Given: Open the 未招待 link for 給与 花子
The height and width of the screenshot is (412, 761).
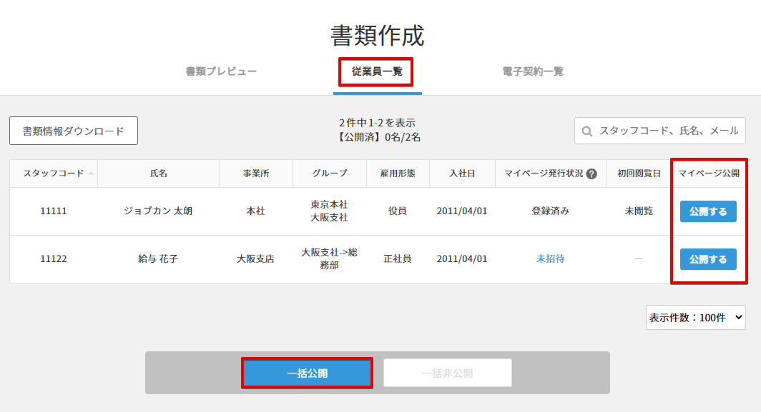Looking at the screenshot, I should [549, 259].
